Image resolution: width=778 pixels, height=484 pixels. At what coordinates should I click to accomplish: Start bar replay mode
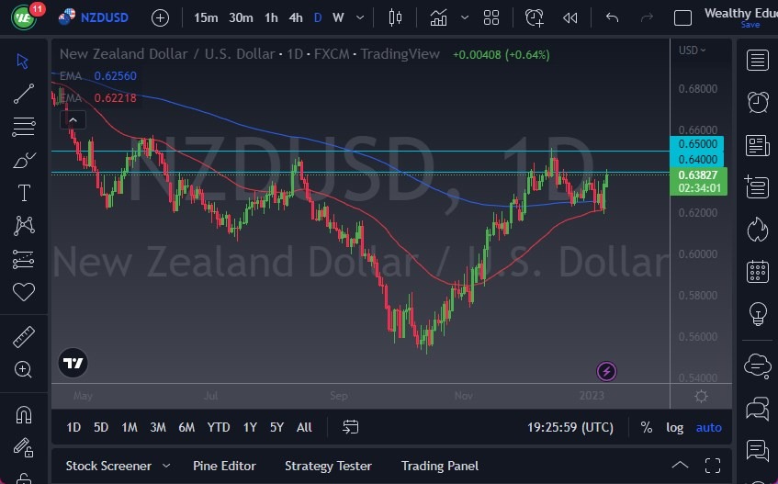(x=570, y=18)
